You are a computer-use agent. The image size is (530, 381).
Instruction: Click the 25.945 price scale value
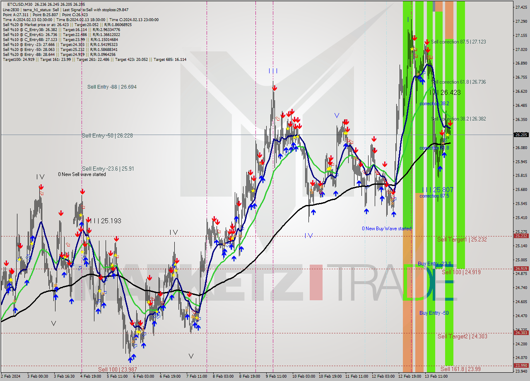click(521, 162)
